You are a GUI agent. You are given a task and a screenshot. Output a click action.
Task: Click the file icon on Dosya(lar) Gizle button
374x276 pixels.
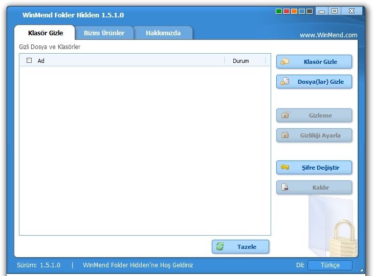[285, 81]
